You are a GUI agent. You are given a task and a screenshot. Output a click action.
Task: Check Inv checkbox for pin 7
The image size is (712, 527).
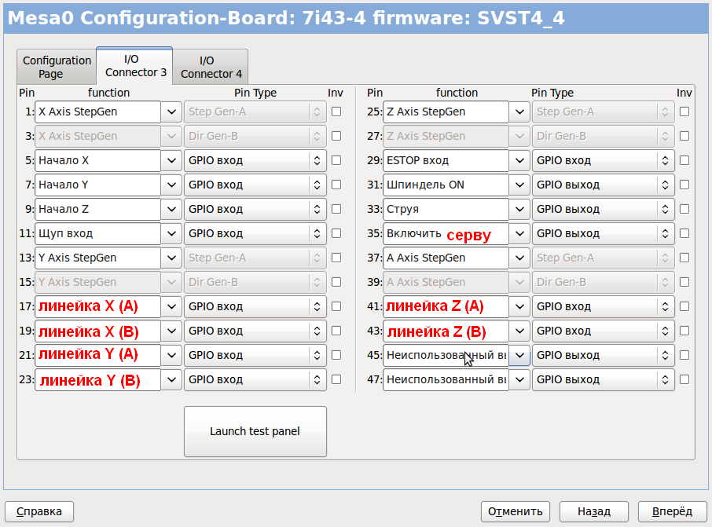(336, 185)
